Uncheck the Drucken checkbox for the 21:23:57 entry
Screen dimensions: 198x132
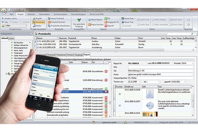(119, 106)
